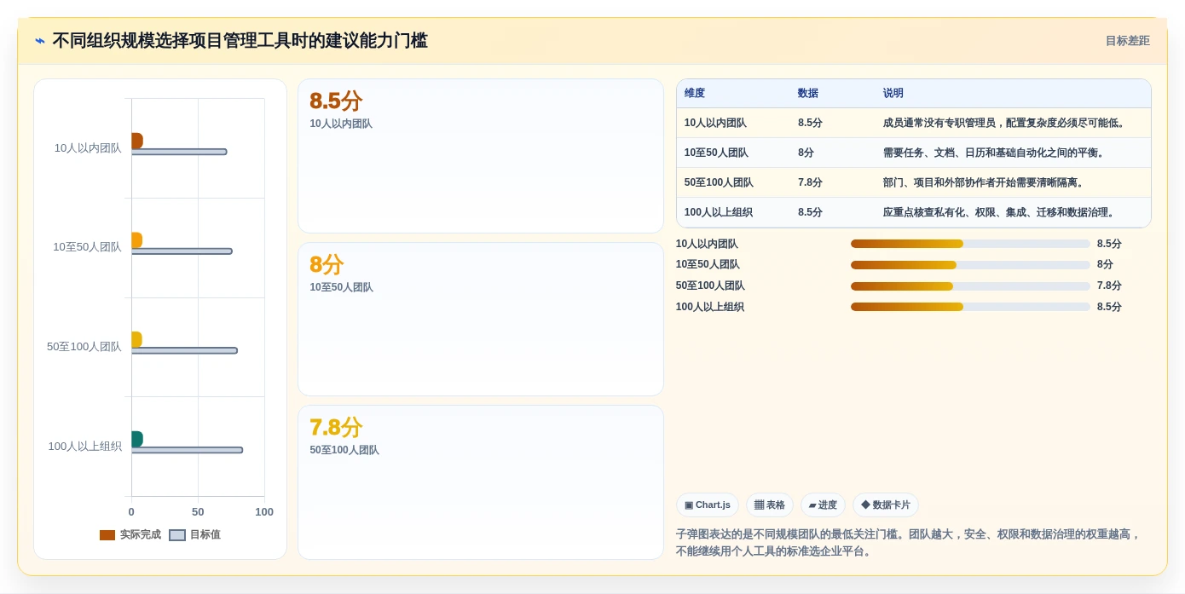Click the 100人以上组织 progress bar
Viewport: 1185px width, 594px height.
point(970,308)
